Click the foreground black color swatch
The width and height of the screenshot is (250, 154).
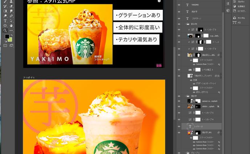click(6, 36)
